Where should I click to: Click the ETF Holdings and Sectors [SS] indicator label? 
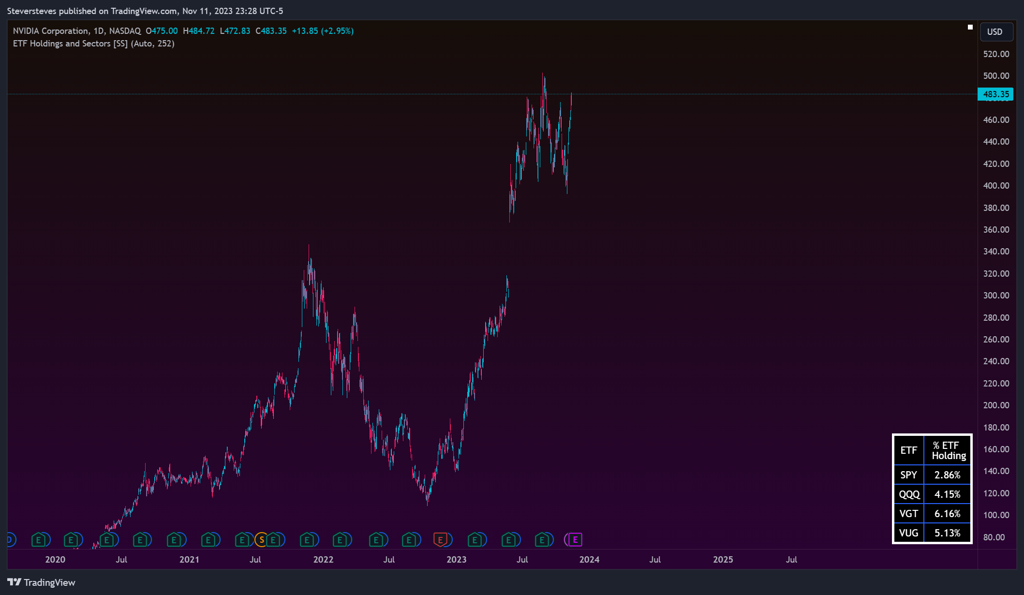[x=94, y=44]
